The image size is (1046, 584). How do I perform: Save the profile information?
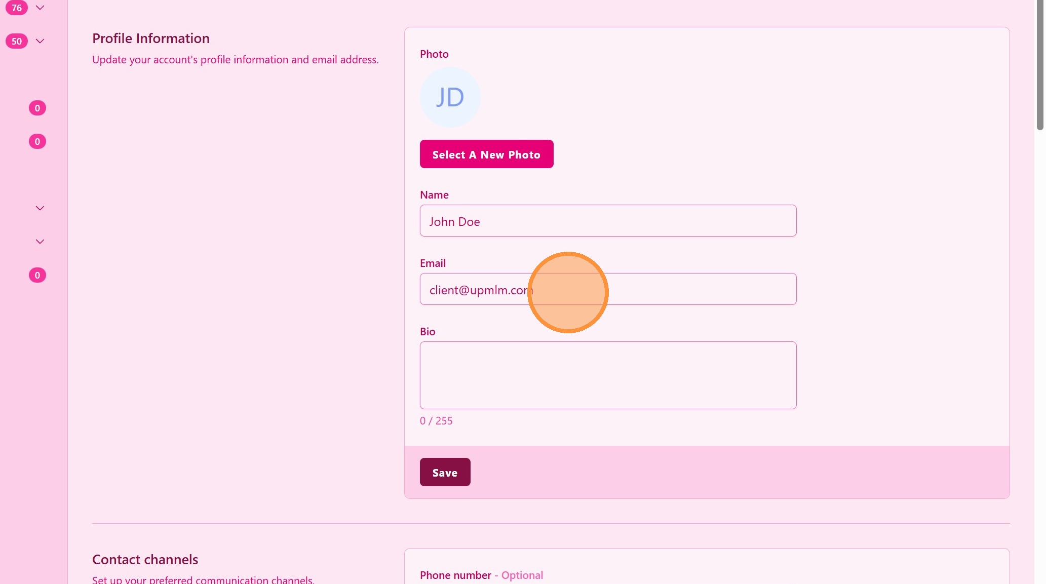coord(445,472)
